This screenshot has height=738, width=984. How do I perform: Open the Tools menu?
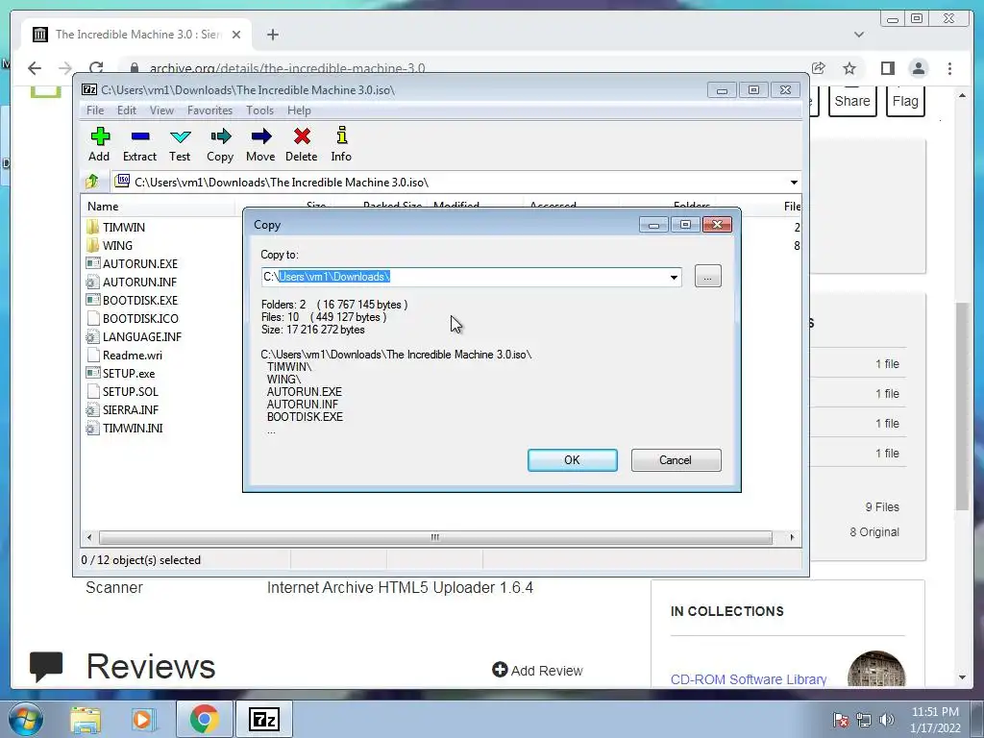[x=259, y=111]
